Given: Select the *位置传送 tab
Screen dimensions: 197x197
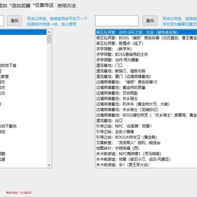Looking at the screenshot, I should point(43,5).
